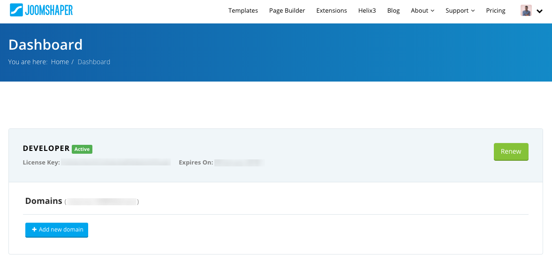Open the account dropdown arrow

coord(539,11)
